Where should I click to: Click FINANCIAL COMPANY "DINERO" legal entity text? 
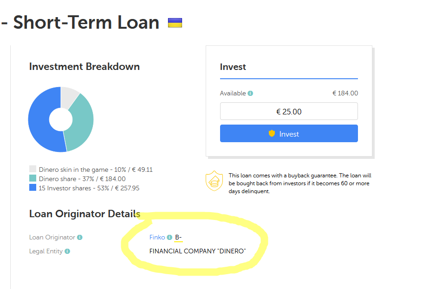click(x=197, y=251)
